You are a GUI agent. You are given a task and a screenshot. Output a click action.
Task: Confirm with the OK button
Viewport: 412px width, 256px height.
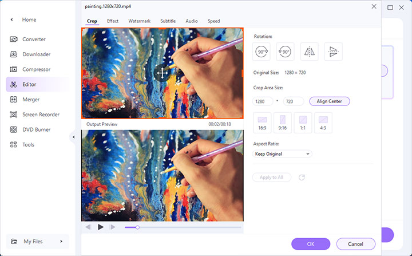click(311, 244)
